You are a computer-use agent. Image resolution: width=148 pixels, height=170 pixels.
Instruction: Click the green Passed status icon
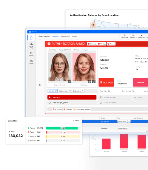pos(28,128)
